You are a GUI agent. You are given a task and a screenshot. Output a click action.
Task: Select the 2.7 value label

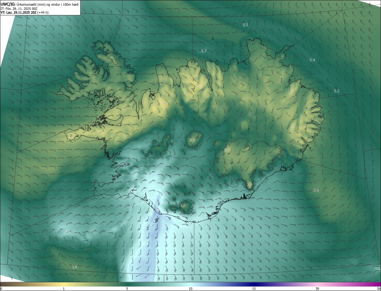pyautogui.click(x=227, y=150)
